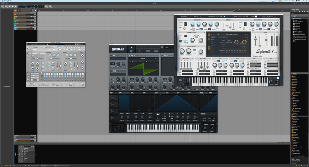Screen dimensions: 309x167
Task: Toggle the ARPEG checkbox in Sylenth1 display
Action: click(x=209, y=39)
